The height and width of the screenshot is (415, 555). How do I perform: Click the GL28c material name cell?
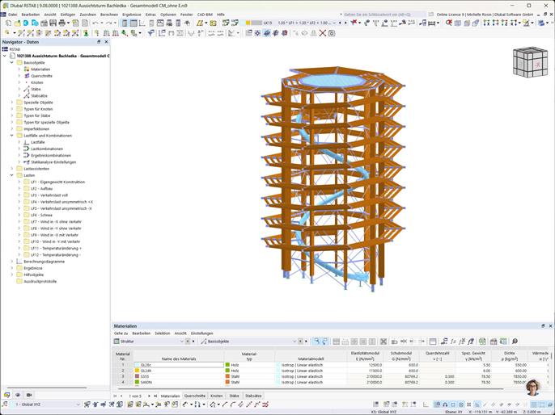point(179,365)
